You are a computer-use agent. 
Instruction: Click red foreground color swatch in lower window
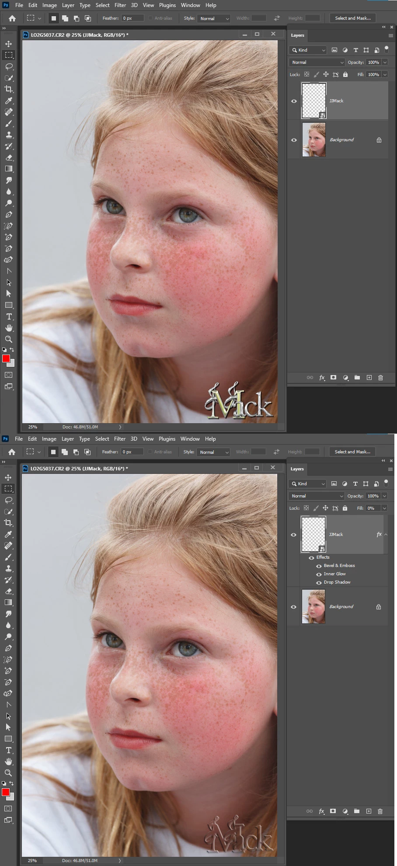(6, 793)
